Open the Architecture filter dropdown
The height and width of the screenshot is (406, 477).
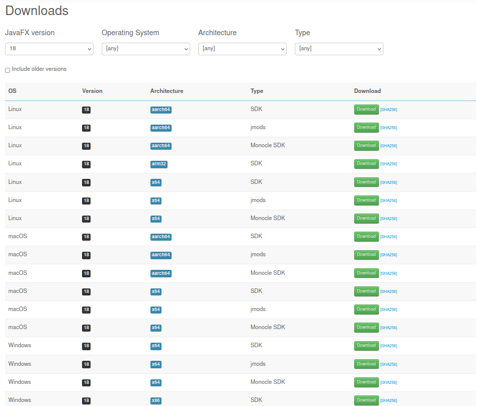243,49
